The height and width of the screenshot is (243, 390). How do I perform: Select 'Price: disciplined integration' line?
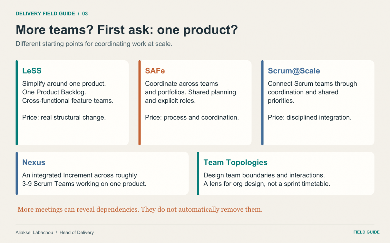[x=309, y=117]
